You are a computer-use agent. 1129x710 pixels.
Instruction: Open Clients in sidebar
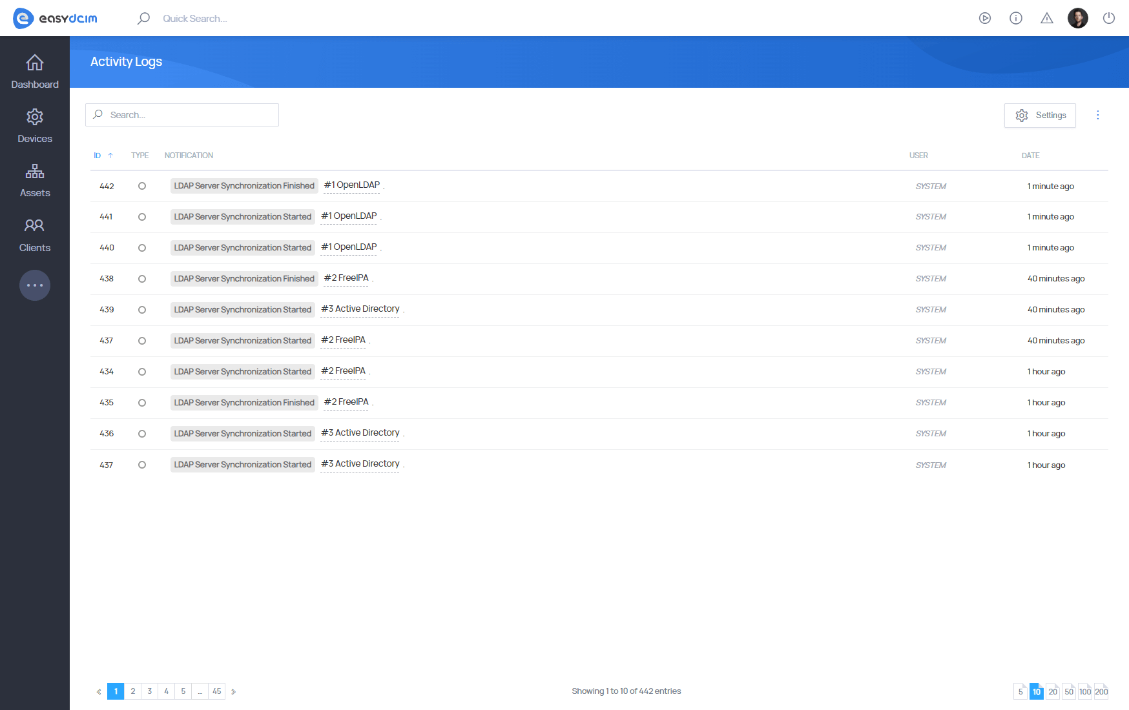point(35,236)
